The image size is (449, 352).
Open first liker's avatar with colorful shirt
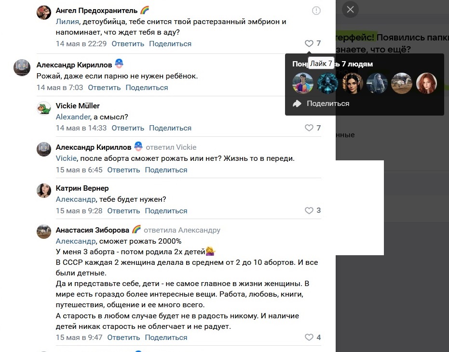[303, 83]
